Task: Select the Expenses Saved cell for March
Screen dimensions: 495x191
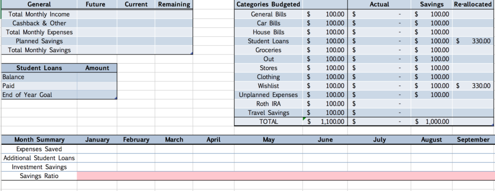Action: pos(174,149)
